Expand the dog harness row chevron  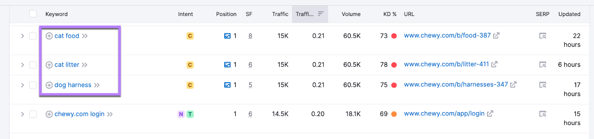point(22,85)
